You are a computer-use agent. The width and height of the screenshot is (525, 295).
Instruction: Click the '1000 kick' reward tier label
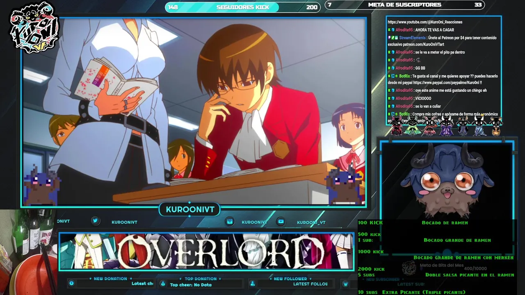tap(371, 252)
